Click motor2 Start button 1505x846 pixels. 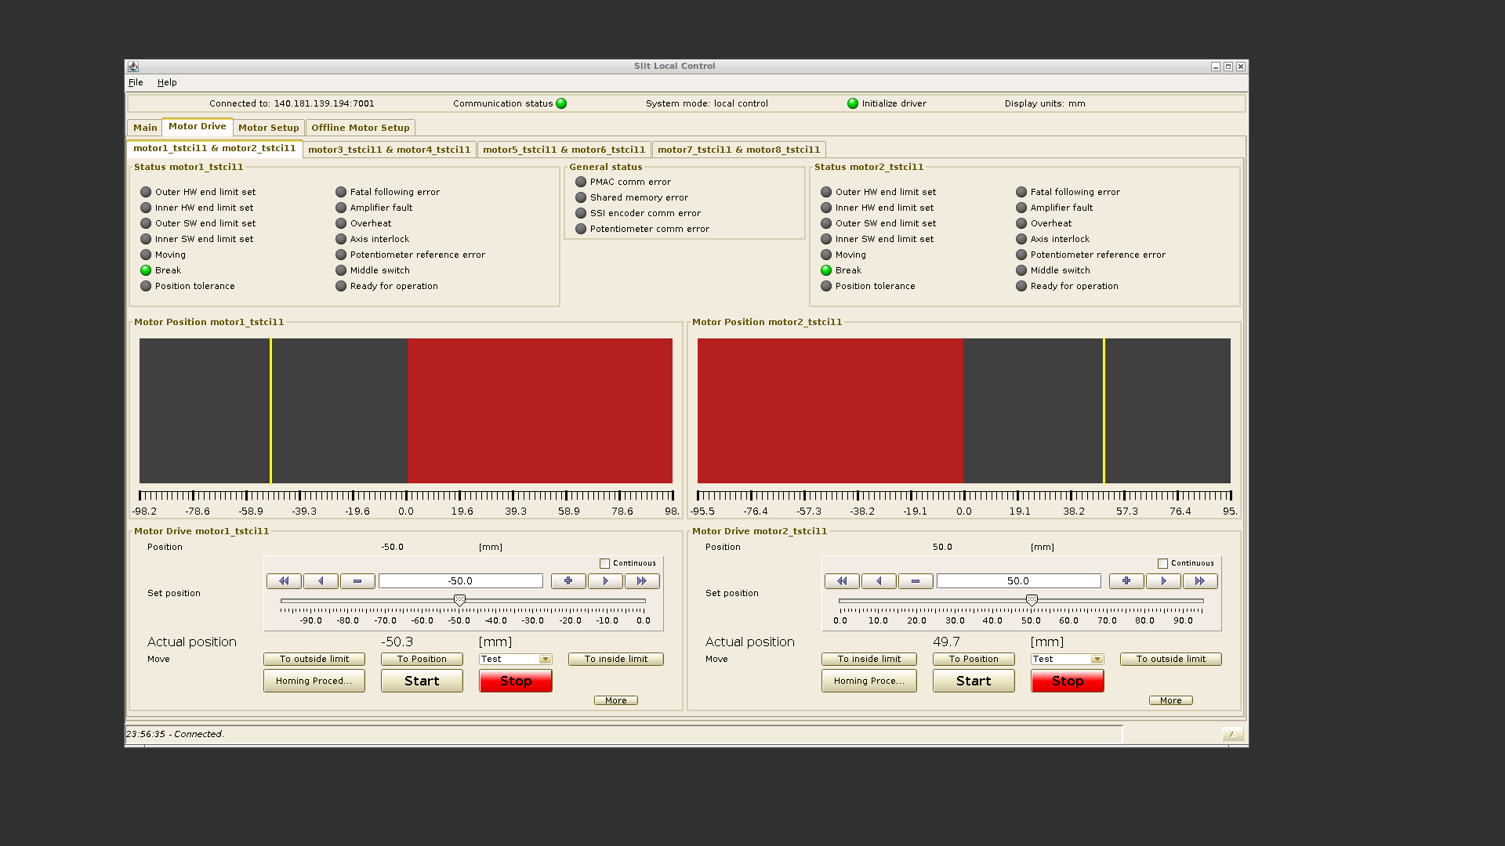click(x=974, y=681)
